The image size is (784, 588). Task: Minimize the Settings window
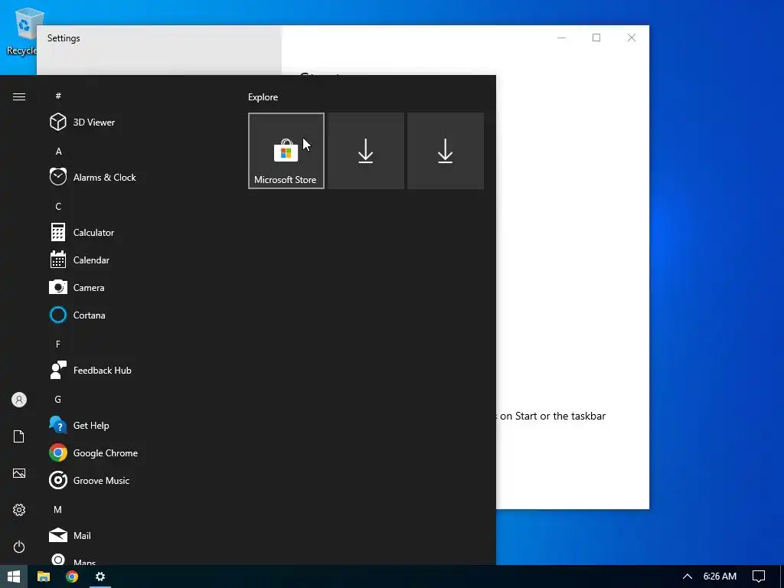561,38
